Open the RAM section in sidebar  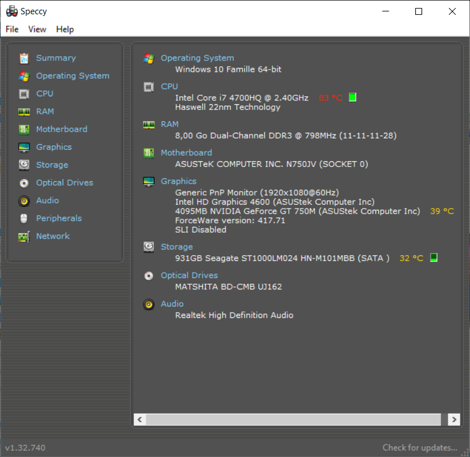[x=45, y=111]
